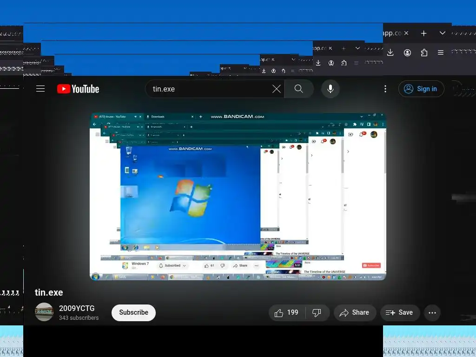Like the video with 199 likes
This screenshot has height=357, width=476.
pyautogui.click(x=287, y=313)
